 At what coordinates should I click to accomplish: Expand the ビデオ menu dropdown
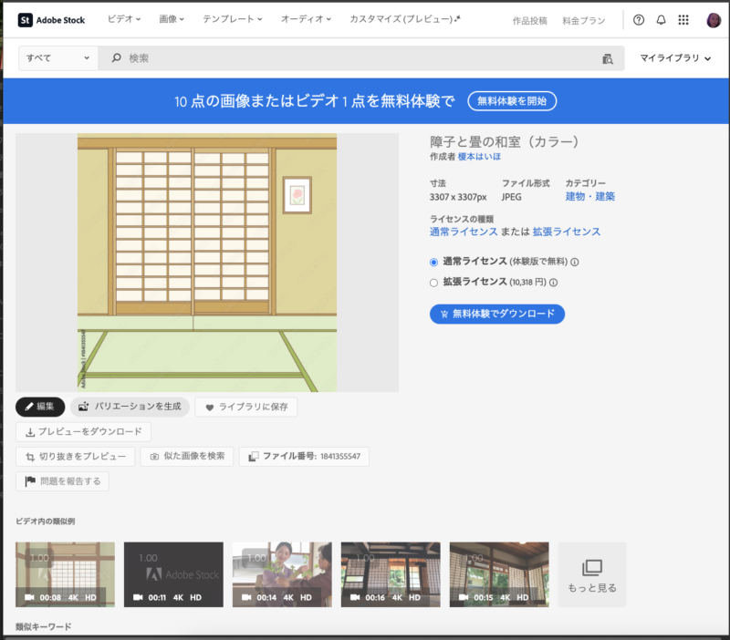tap(122, 19)
